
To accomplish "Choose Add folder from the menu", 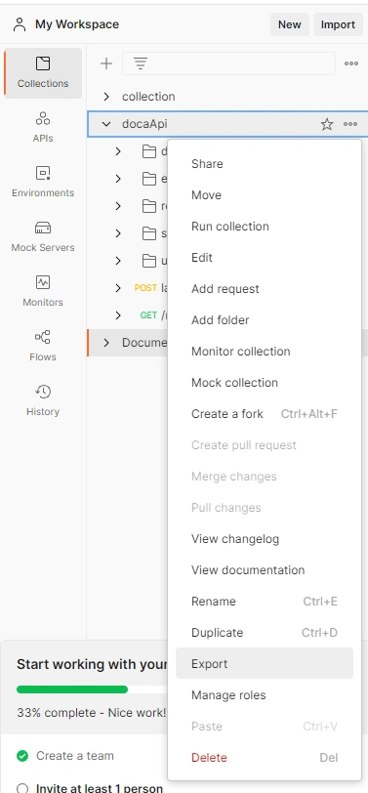I will [265, 320].
